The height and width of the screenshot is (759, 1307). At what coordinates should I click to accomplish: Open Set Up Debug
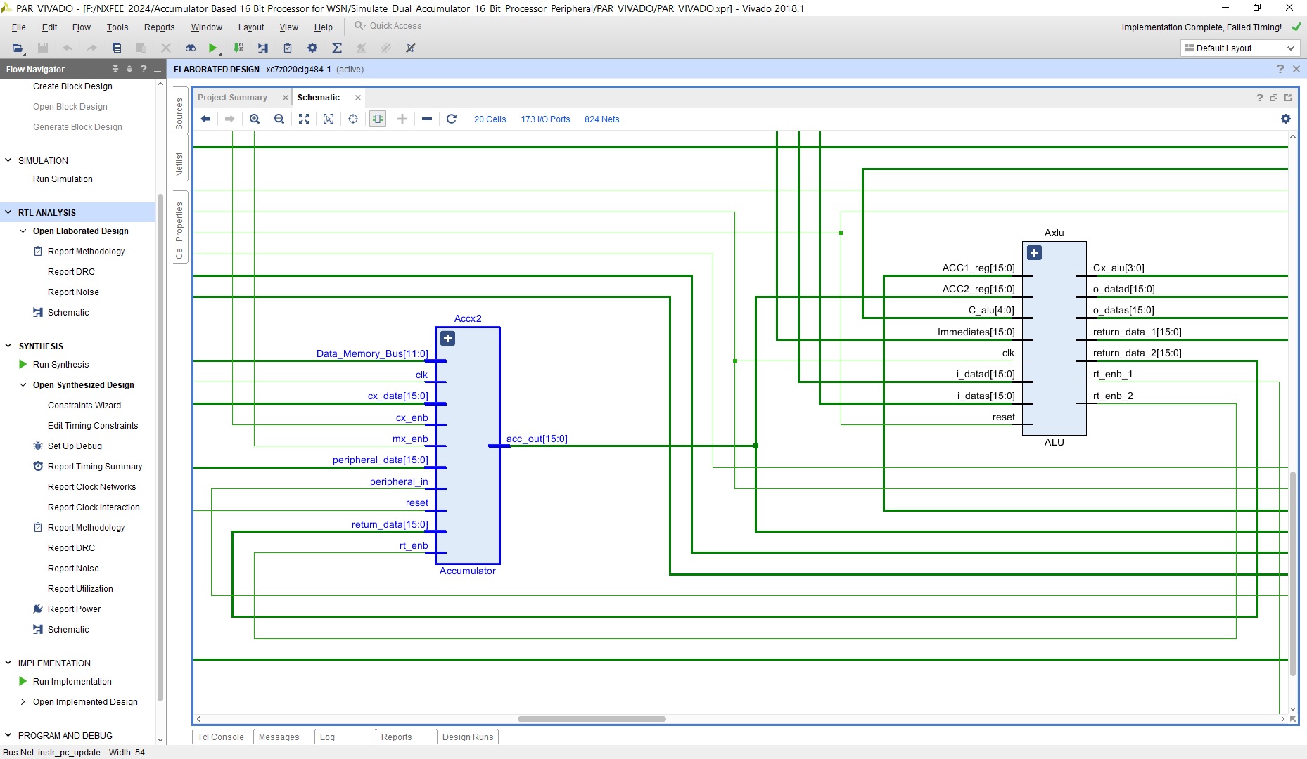(75, 446)
